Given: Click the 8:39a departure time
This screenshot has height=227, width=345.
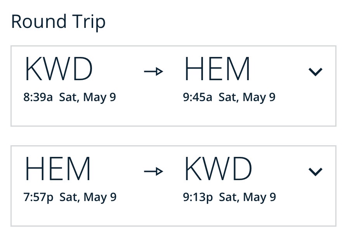Looking at the screenshot, I should click(x=38, y=97).
